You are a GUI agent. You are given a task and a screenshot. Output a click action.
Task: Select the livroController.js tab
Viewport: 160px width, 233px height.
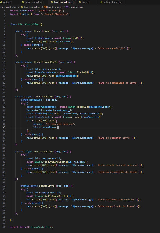click(62, 2)
